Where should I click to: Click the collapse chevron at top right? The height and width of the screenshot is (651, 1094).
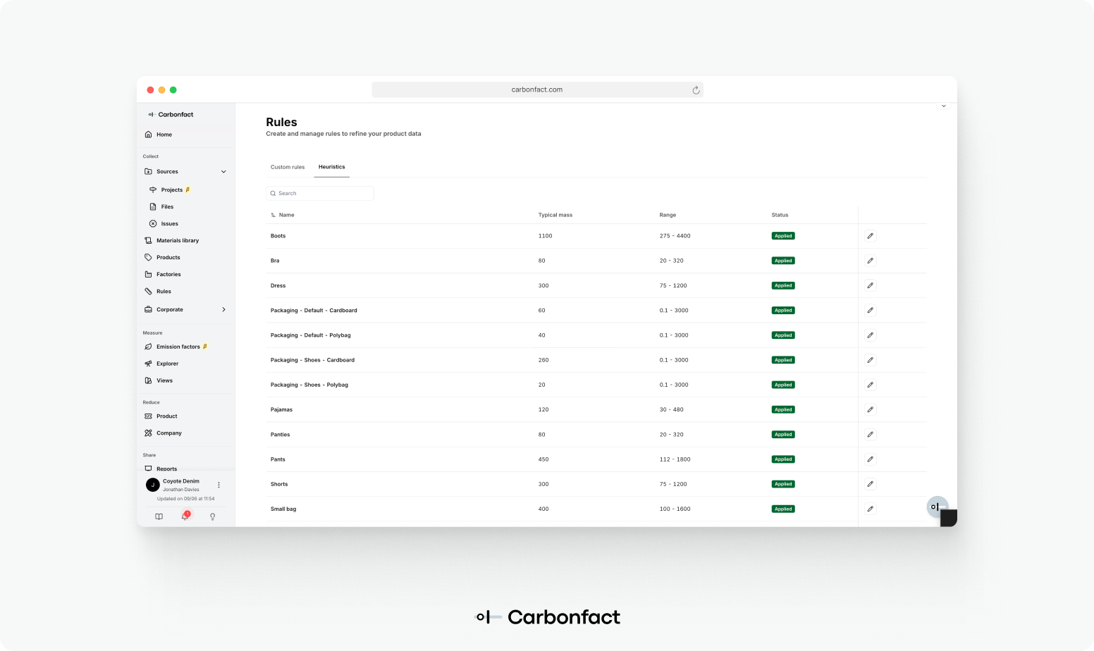(x=944, y=106)
